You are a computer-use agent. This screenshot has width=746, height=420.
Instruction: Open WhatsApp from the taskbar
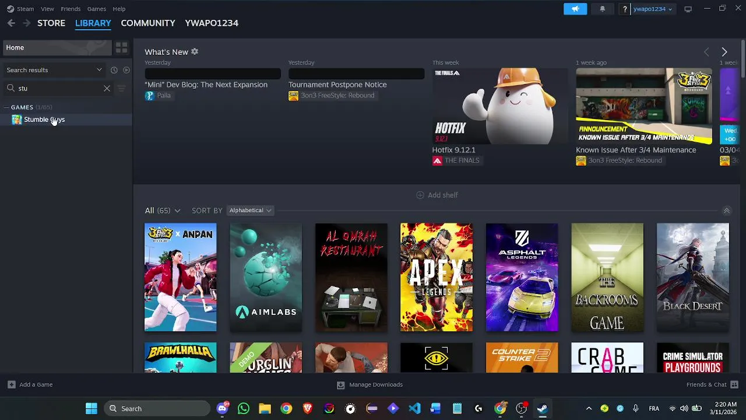[244, 408]
